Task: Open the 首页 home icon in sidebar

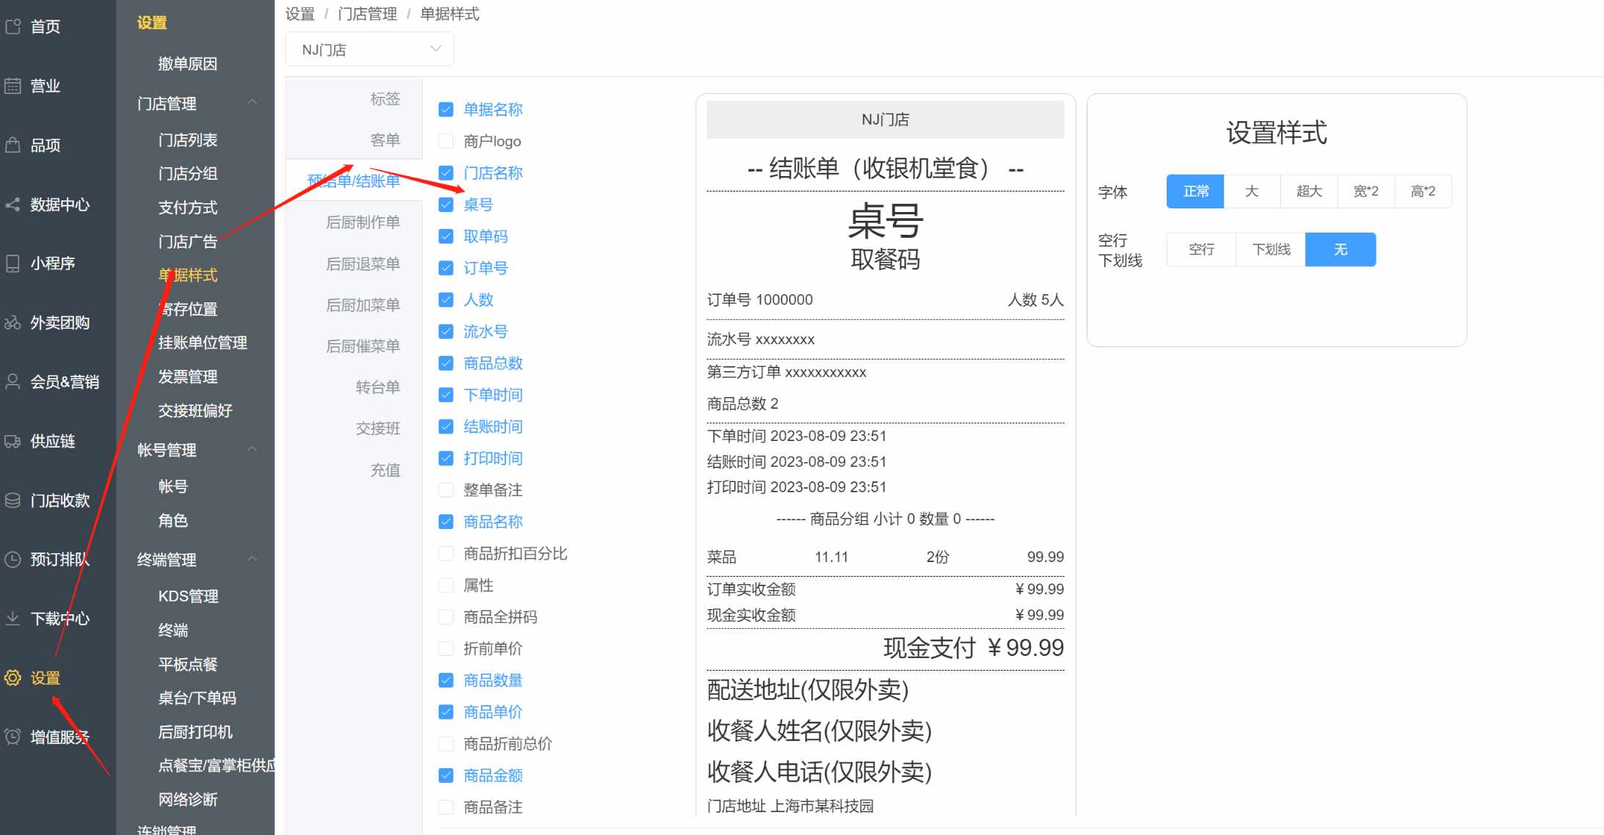Action: point(13,26)
